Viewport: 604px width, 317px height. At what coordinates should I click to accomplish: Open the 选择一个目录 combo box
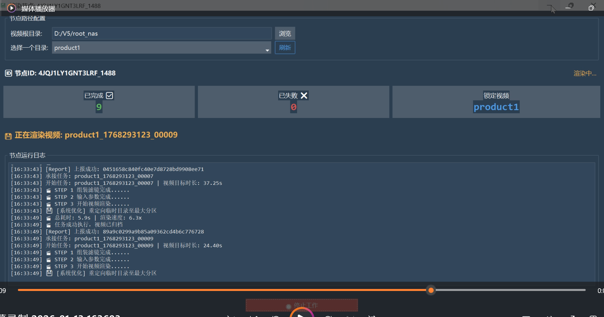[159, 48]
